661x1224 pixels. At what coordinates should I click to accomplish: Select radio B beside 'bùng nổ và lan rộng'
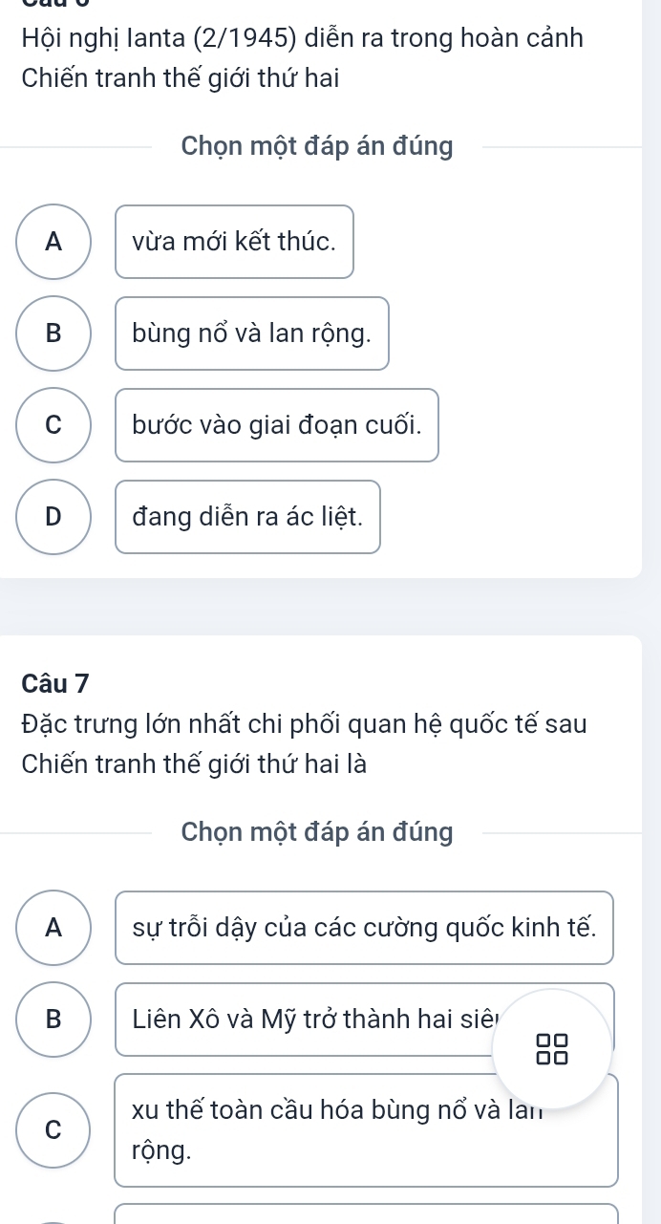tap(54, 333)
